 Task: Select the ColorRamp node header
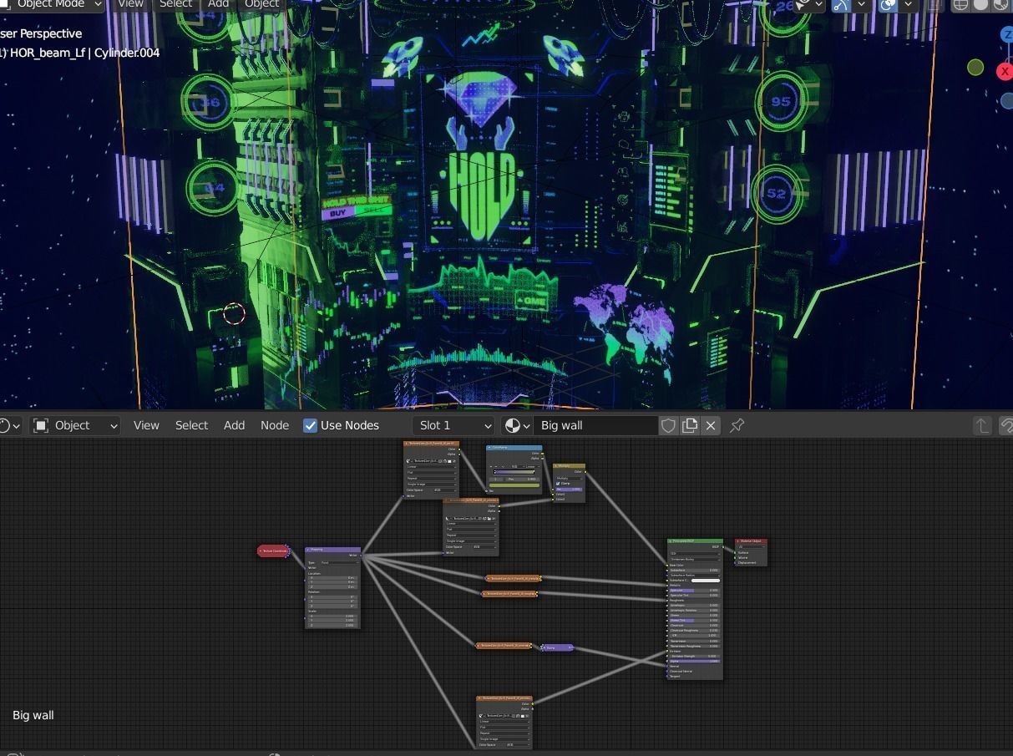tap(514, 448)
